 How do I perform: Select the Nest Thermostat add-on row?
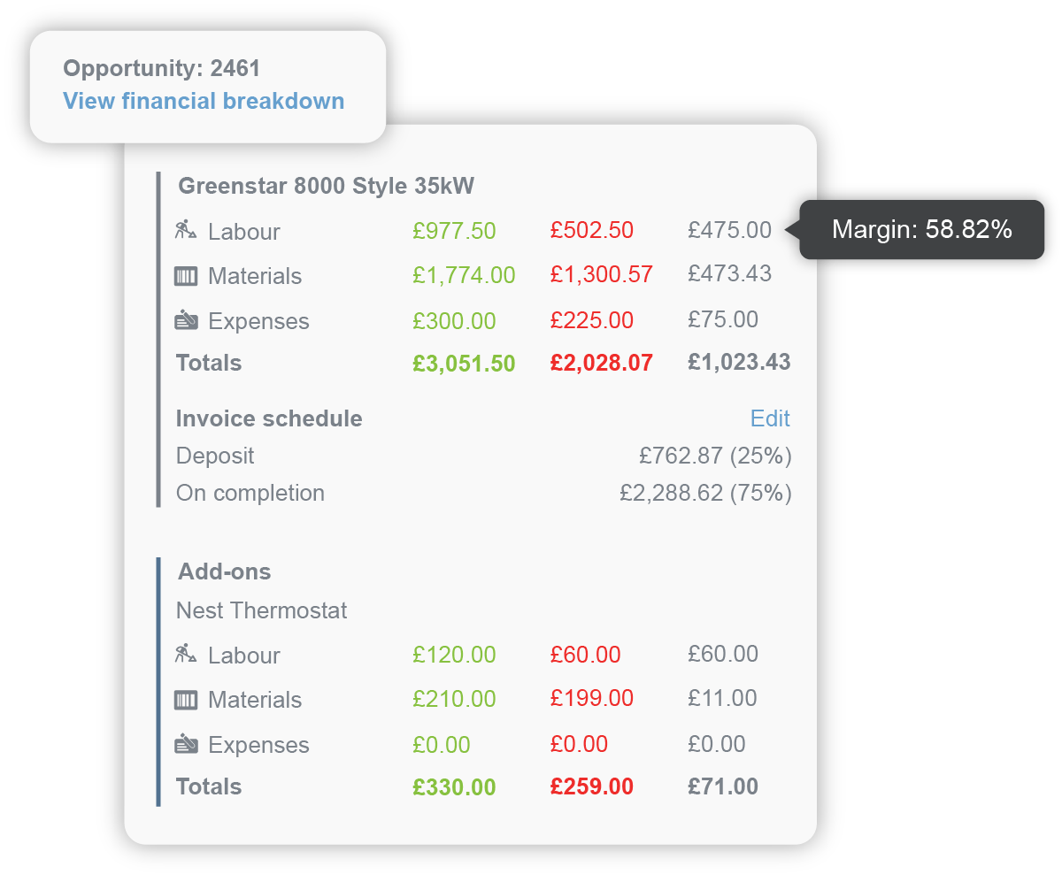[262, 610]
